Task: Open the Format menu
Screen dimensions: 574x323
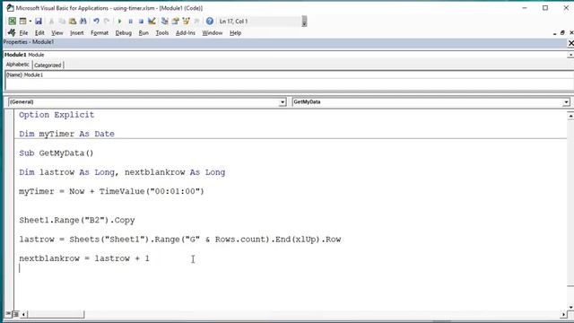Action: [x=100, y=33]
